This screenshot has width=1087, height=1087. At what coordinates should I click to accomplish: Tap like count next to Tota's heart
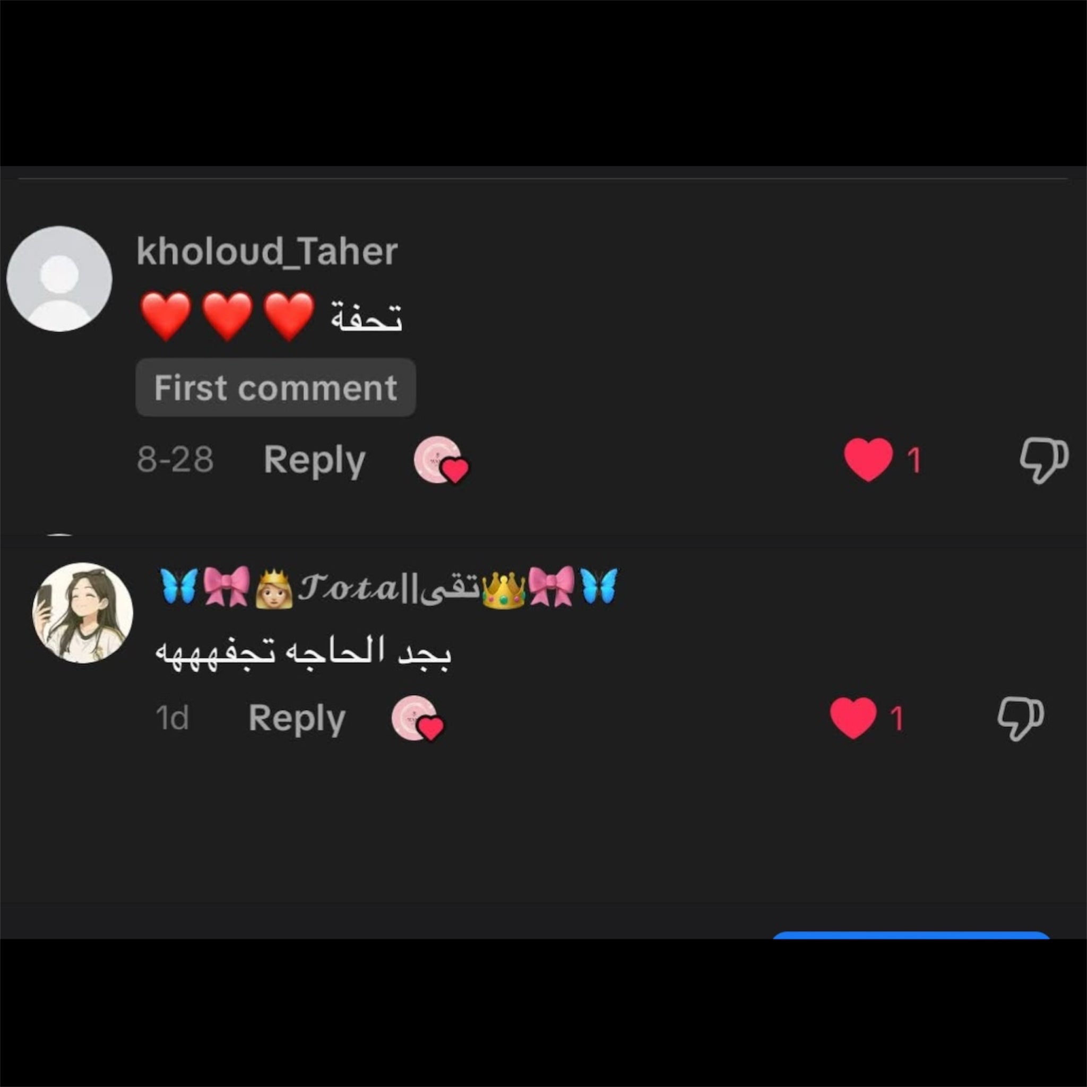point(898,719)
